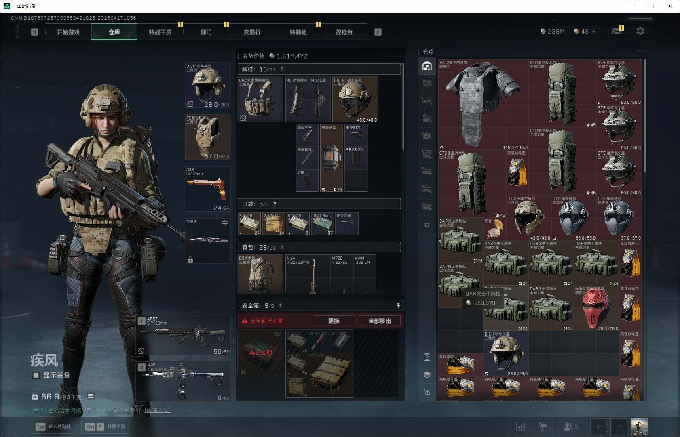Select the 怀表 pocket watch item

coord(495,229)
